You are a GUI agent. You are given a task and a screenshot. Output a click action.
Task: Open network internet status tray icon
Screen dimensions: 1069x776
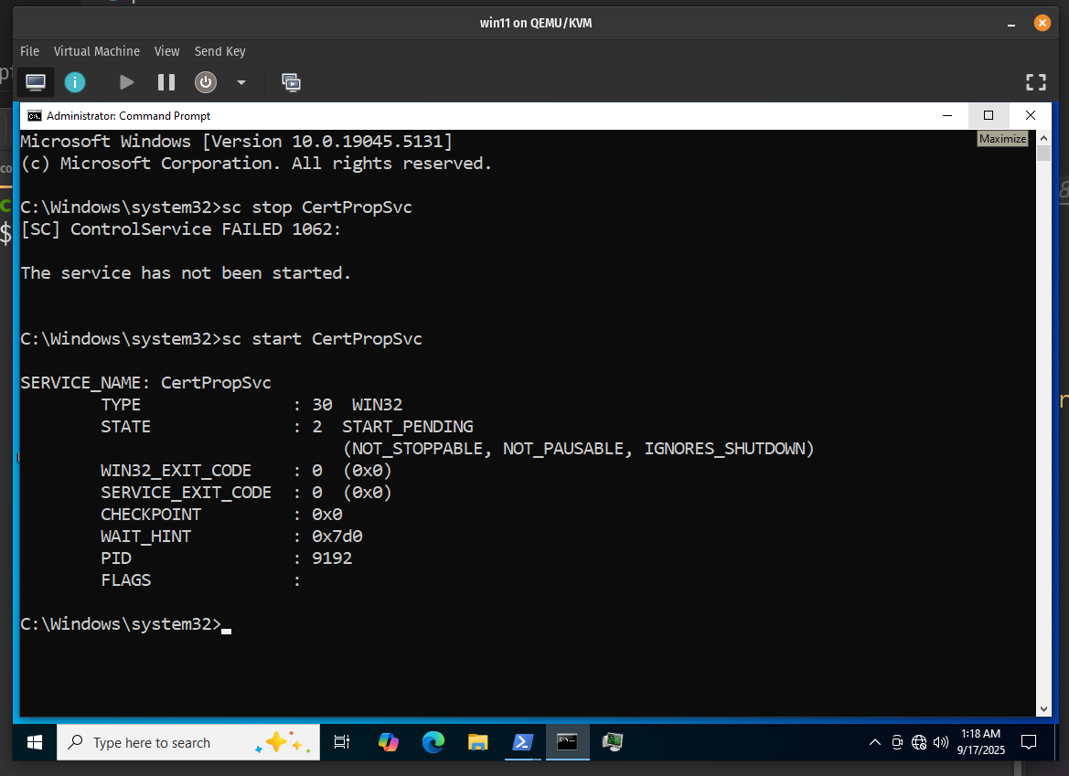coord(919,742)
